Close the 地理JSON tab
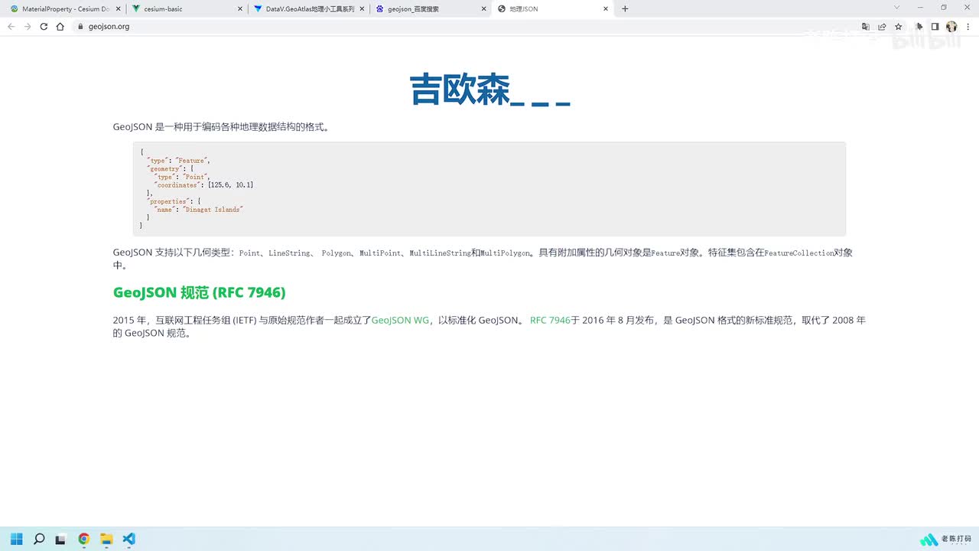979x551 pixels. [606, 8]
